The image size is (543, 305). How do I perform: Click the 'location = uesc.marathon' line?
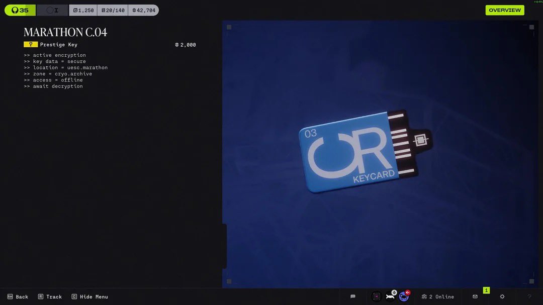[65, 67]
